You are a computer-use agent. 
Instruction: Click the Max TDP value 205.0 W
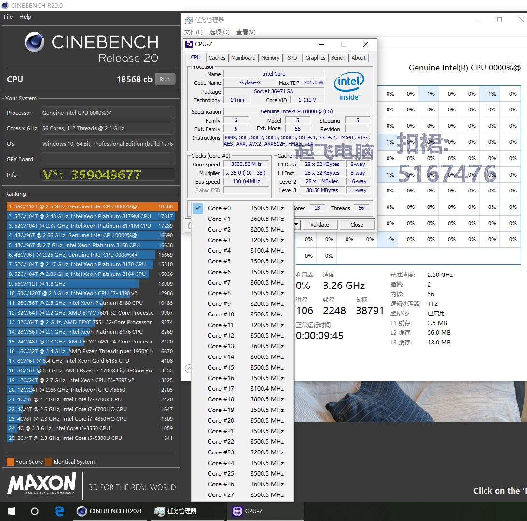(x=313, y=82)
